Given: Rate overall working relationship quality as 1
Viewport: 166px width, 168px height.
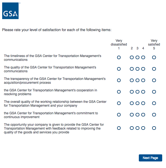Looking at the screenshot, I should point(119,103).
